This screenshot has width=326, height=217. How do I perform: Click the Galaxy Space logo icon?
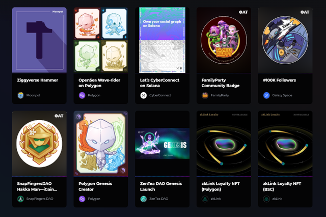pyautogui.click(x=266, y=95)
